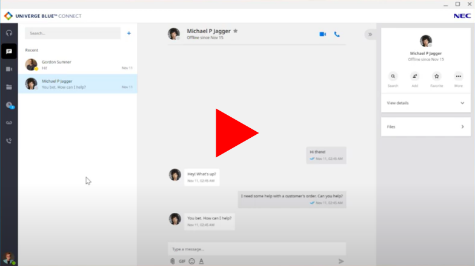Toggle favorite star next to Michael's name
Image resolution: width=475 pixels, height=266 pixels.
point(236,31)
